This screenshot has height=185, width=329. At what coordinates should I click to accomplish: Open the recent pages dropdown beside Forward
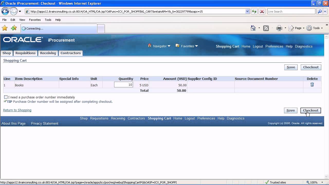[20, 12]
